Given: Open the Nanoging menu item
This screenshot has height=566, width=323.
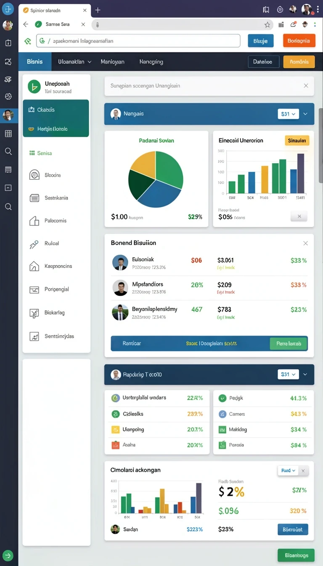Looking at the screenshot, I should [x=151, y=61].
